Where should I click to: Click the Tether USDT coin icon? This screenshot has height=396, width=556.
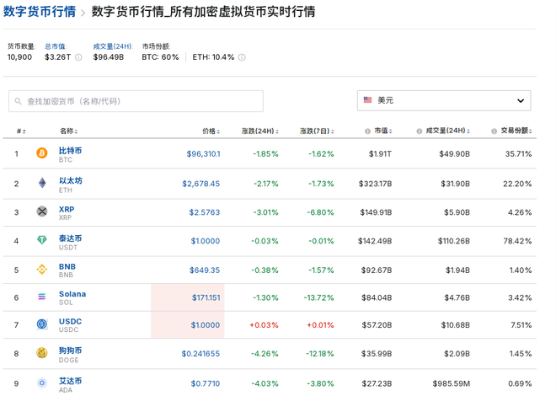(42, 241)
